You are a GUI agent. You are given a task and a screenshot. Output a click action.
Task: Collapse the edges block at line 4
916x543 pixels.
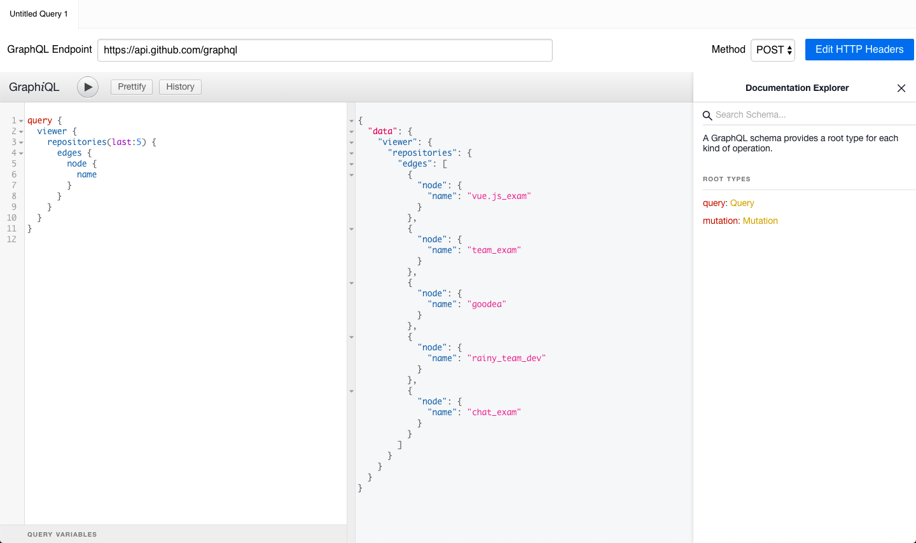pyautogui.click(x=21, y=153)
